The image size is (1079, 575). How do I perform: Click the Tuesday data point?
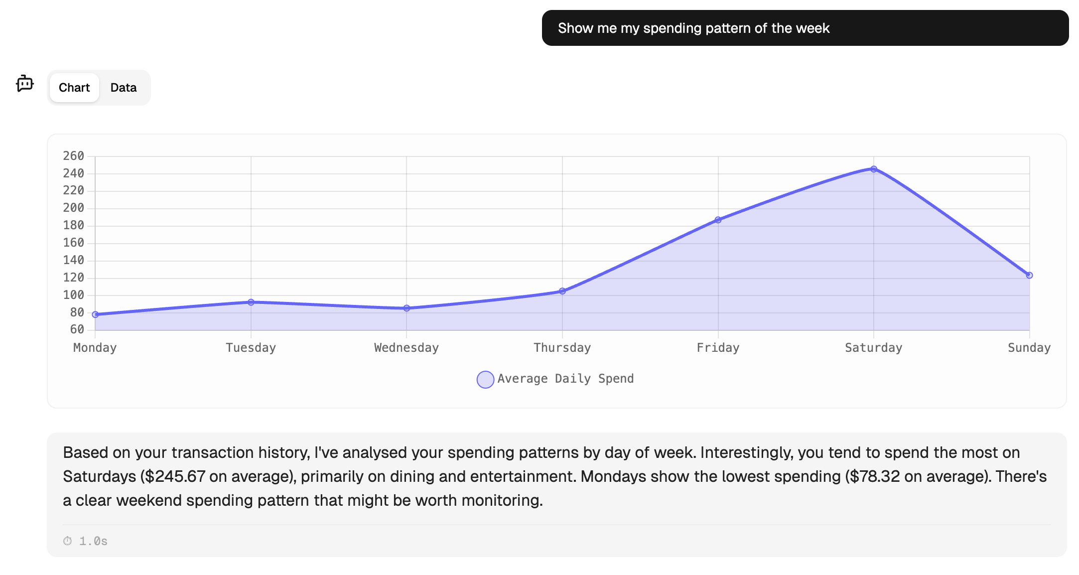tap(251, 302)
